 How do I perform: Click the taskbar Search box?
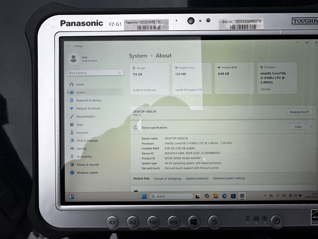pos(171,196)
